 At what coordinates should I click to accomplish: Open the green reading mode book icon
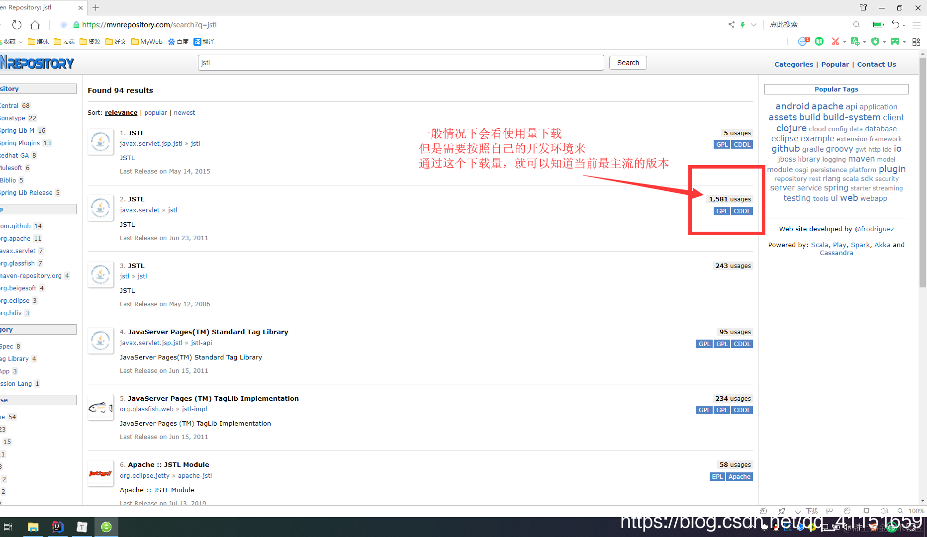coord(819,41)
